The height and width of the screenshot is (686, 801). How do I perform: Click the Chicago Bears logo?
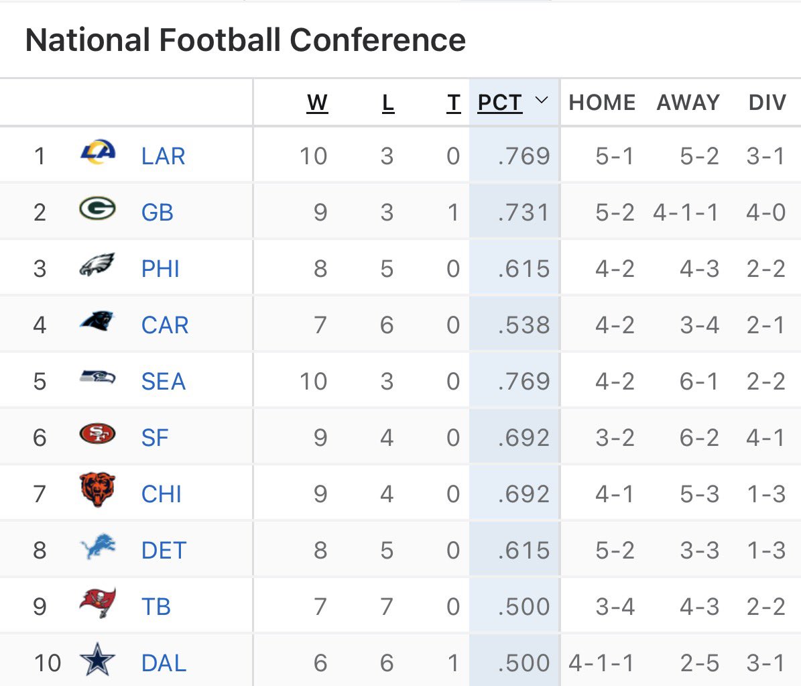point(97,490)
